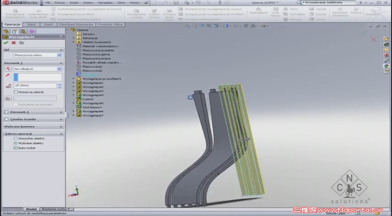Click the SolidWorks Resources home icon in task pane

pyautogui.click(x=386, y=39)
